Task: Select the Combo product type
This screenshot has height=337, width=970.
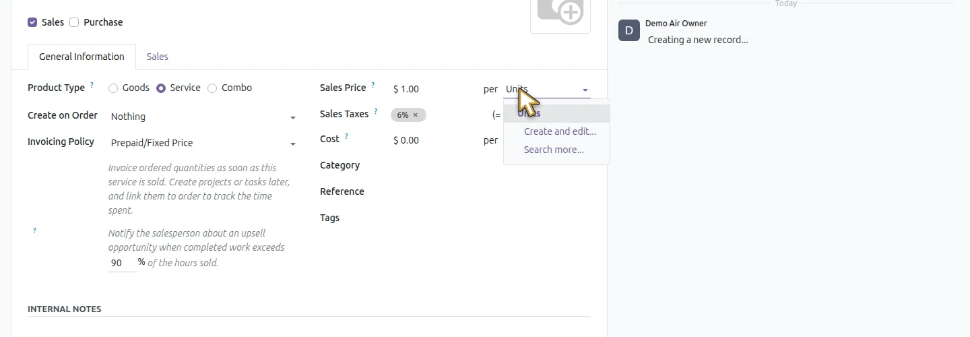Action: [x=212, y=88]
